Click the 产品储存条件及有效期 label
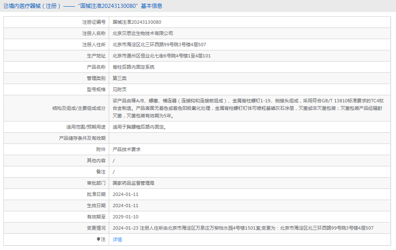The width and height of the screenshot is (396, 250). point(82,138)
